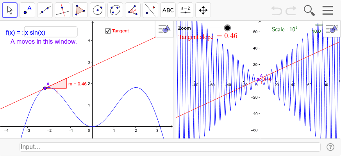The height and width of the screenshot is (156, 341).
Task: Click the 'A moves in this window.' text
Action: click(x=43, y=42)
